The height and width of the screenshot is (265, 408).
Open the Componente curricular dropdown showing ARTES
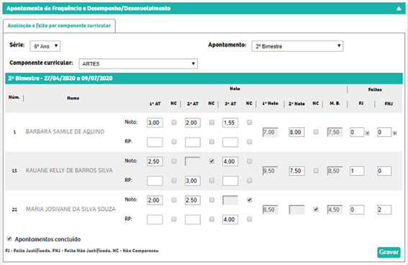[138, 64]
